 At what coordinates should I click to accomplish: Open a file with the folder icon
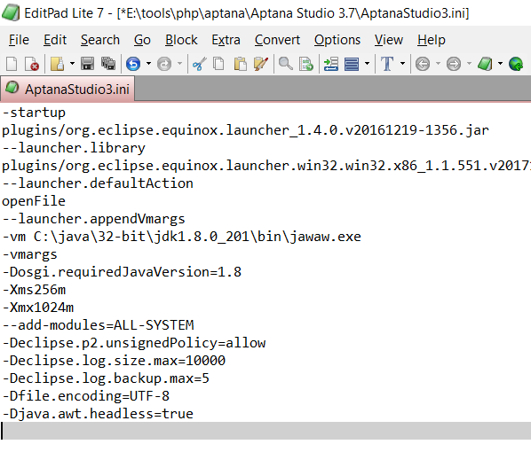[57, 64]
